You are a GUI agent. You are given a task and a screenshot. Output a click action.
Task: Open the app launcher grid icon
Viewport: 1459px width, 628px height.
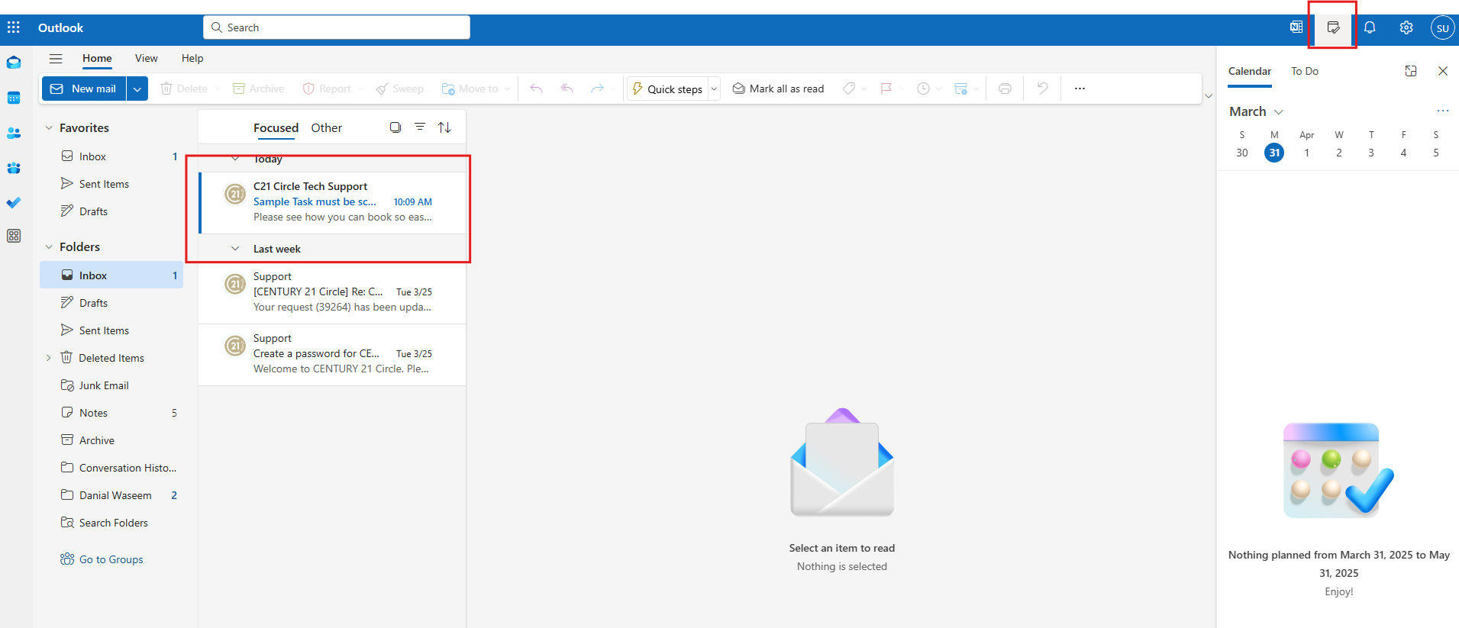[14, 27]
